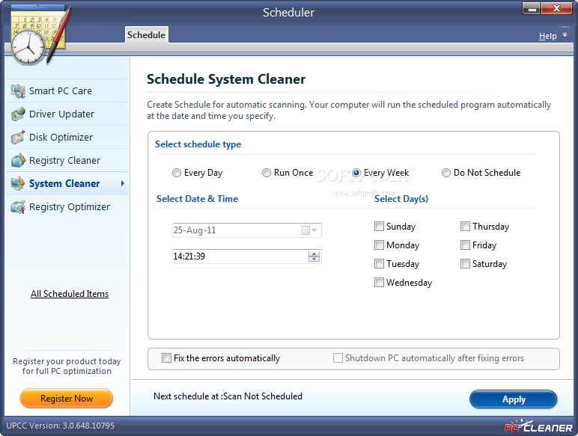Click the Apply button
Viewport: 578px width, 436px height.
pyautogui.click(x=513, y=399)
